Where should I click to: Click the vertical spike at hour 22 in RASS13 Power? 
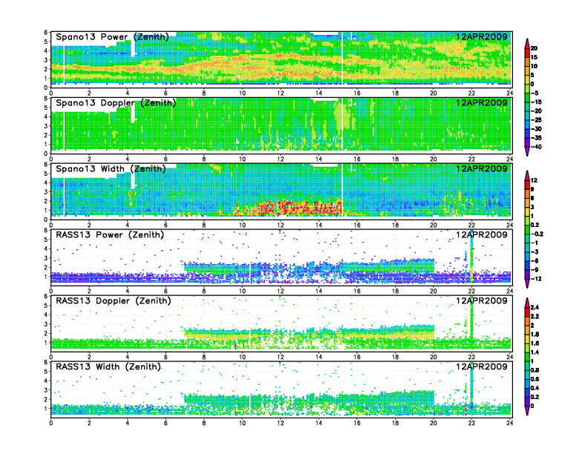coord(471,258)
